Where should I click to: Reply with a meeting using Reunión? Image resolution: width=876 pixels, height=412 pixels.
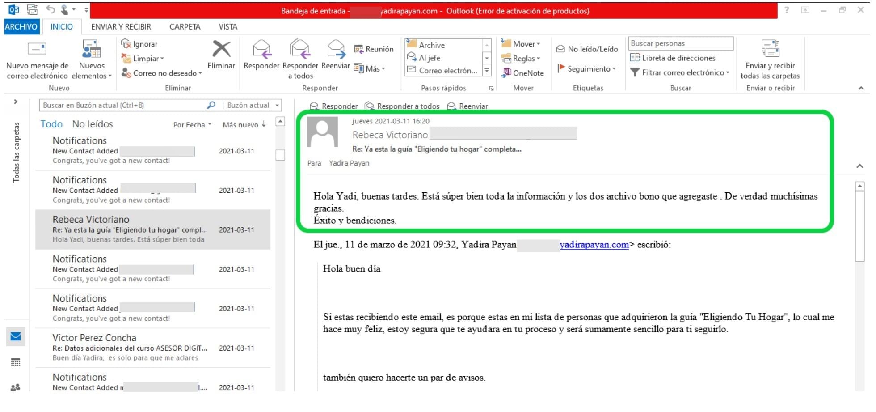(374, 49)
